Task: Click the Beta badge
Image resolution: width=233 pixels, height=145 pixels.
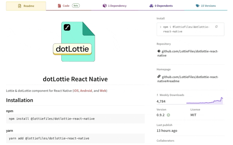Action: (x=76, y=6)
